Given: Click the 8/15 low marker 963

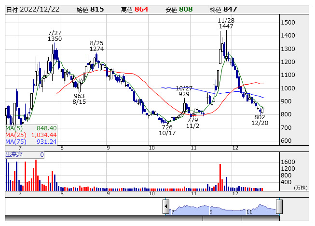Looking at the screenshot, I should coord(79,96).
